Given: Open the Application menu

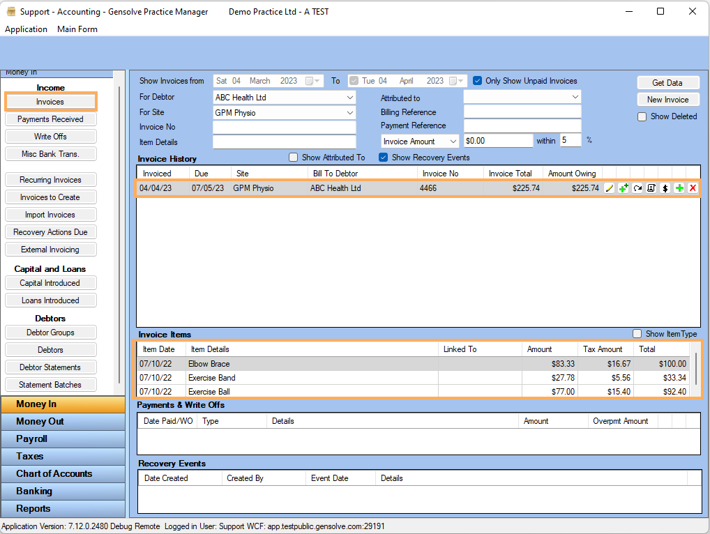Looking at the screenshot, I should [x=26, y=29].
